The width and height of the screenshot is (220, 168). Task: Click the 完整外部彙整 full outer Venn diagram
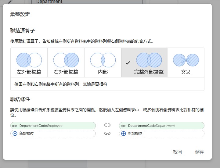(149, 60)
